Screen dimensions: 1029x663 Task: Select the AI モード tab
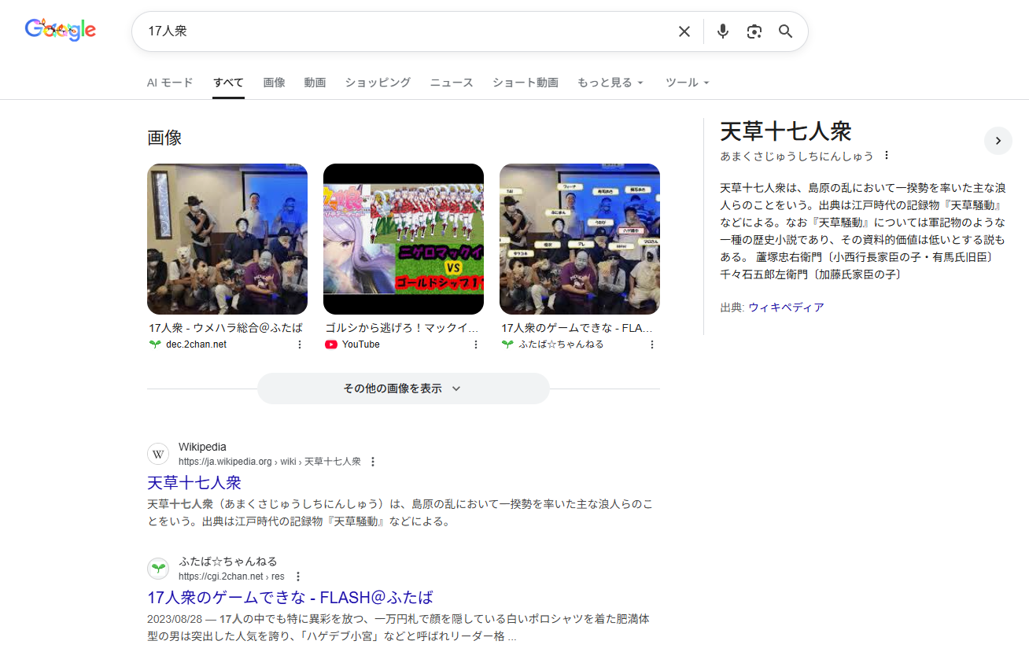click(x=170, y=83)
